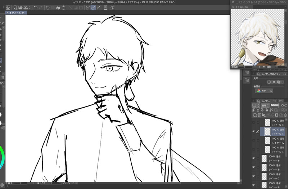288x189 pixels.
Task: Set as reference layer lighthouse icon
Action: (258, 110)
